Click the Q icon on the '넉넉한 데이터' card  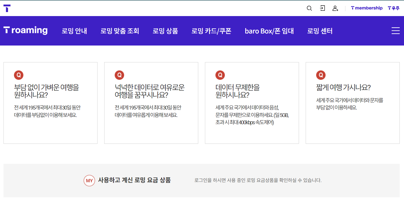119,75
